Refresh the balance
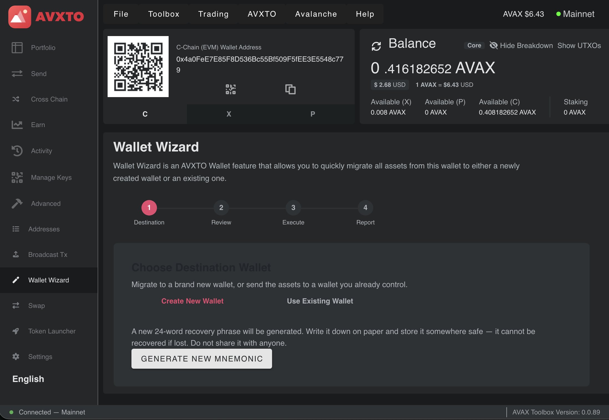 tap(376, 46)
